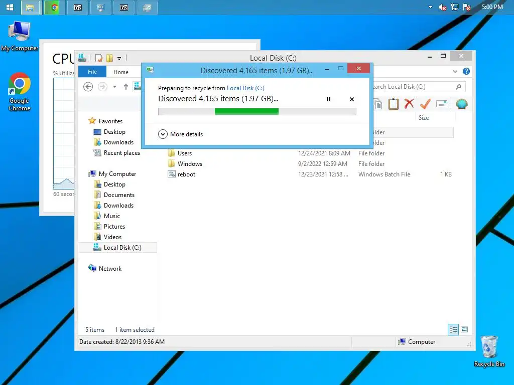Expand the ribbon with the chevron

coord(455,71)
